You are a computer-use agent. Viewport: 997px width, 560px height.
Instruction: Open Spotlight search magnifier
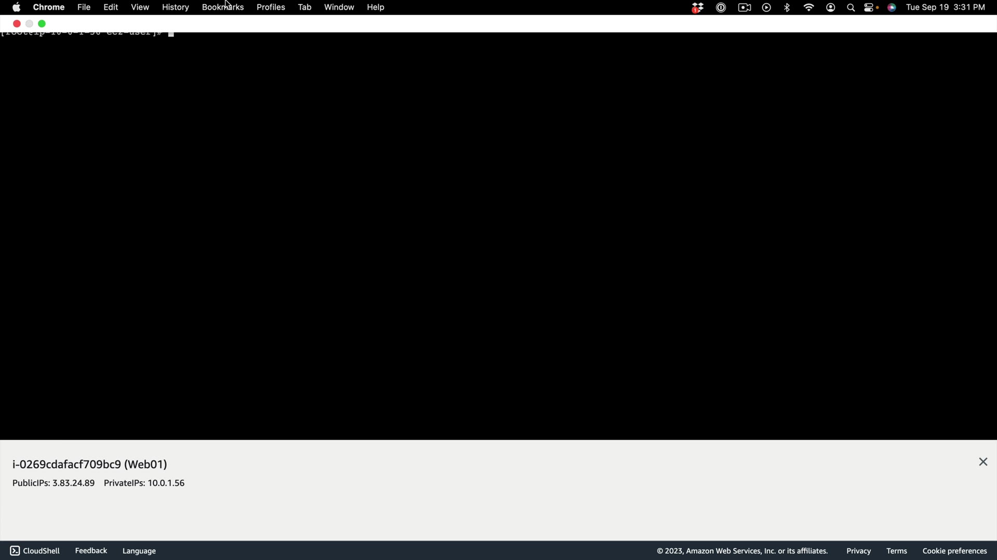pos(851,8)
